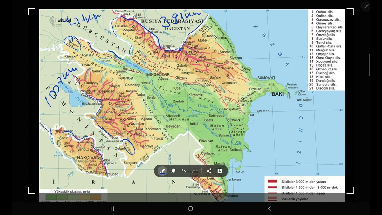This screenshot has height=215, width=382.
Task: Click the Ordubad town label
Action: pyautogui.click(x=112, y=174)
